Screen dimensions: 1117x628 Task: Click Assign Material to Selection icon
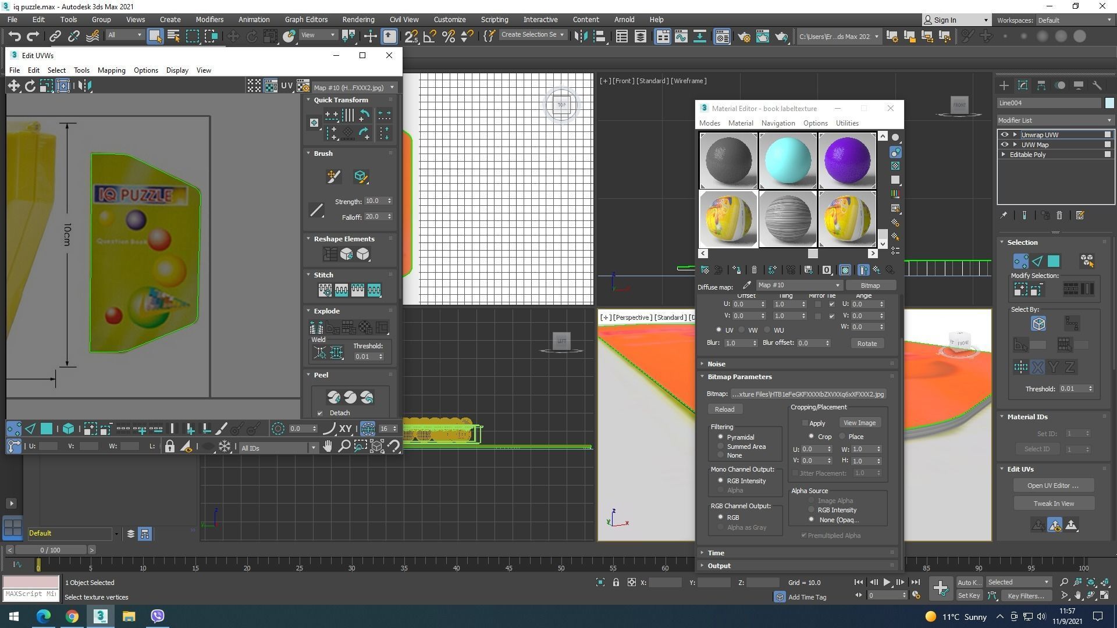tap(737, 270)
